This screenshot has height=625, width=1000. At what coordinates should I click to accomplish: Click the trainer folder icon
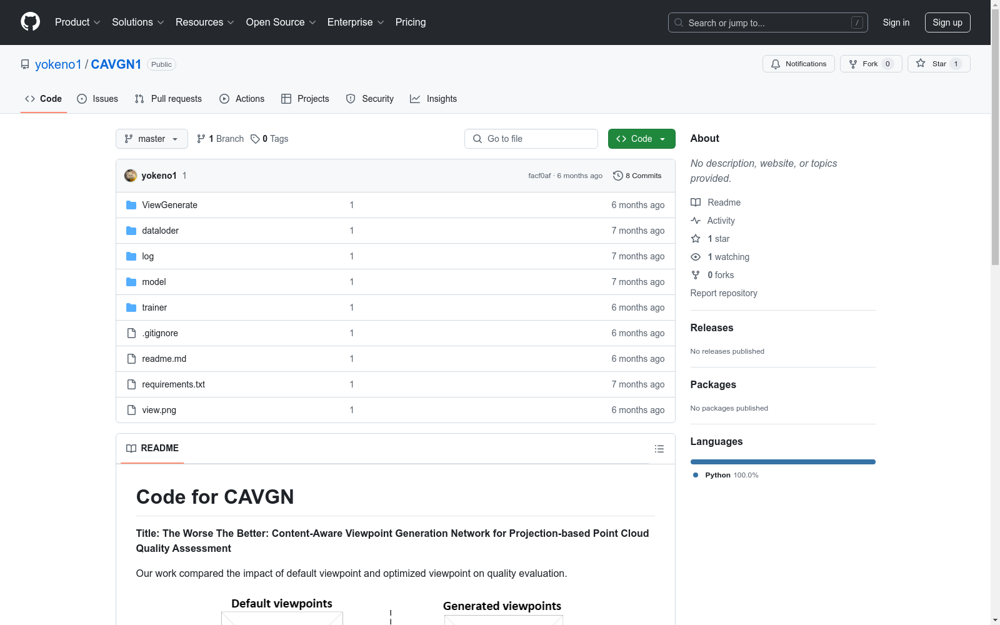[131, 307]
